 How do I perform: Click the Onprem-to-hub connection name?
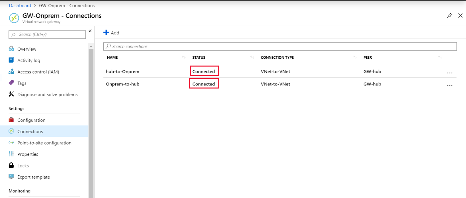point(123,84)
